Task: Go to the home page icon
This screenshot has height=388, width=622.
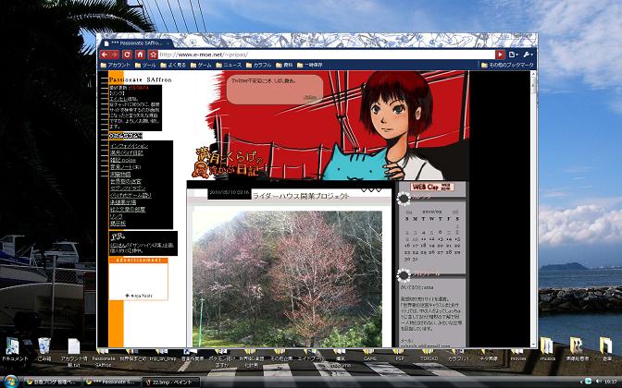Action: (x=140, y=55)
